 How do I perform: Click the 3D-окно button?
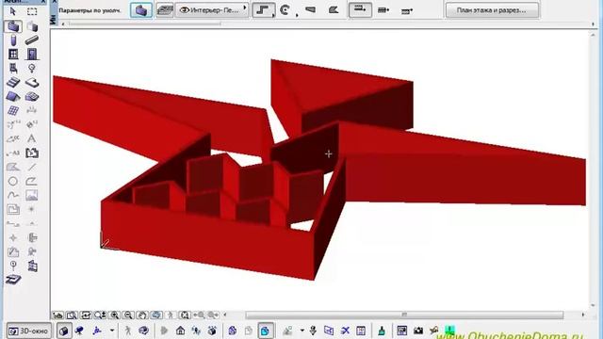pos(29,331)
